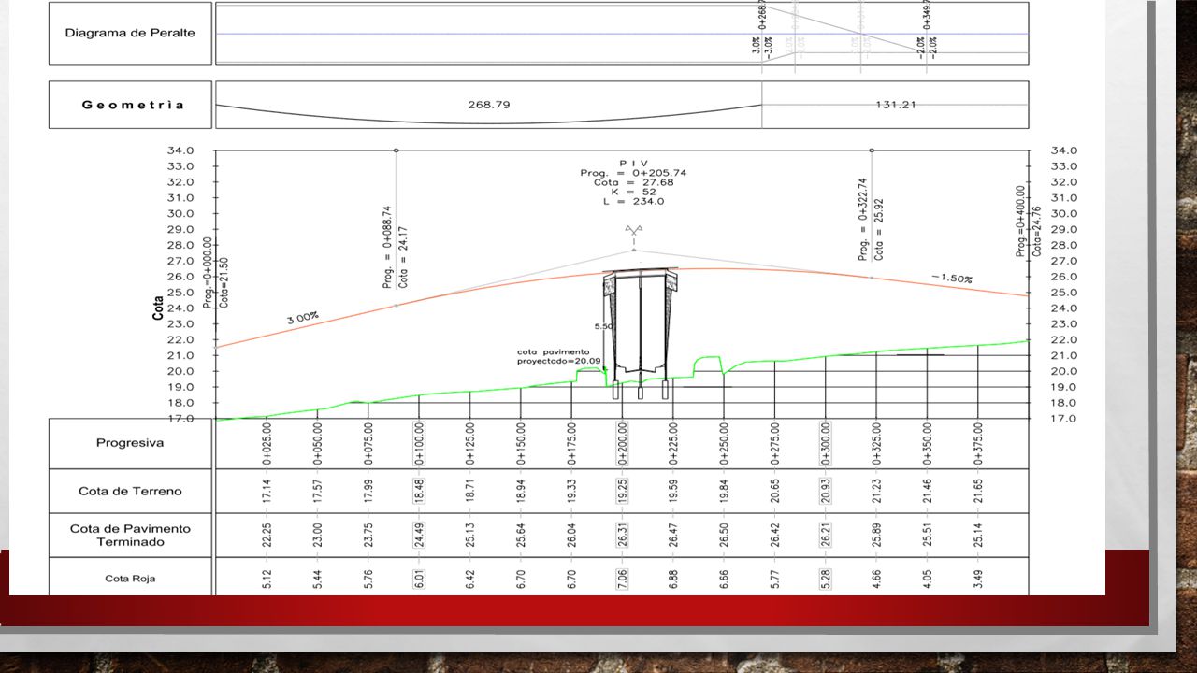The image size is (1197, 673).
Task: Click the "Cota" vertical axis title
Action: (158, 308)
